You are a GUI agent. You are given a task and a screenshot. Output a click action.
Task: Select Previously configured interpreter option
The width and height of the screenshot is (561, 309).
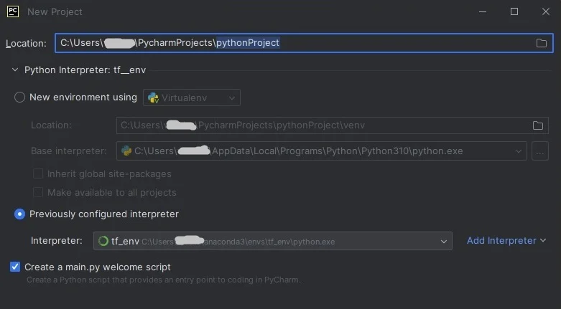point(20,214)
